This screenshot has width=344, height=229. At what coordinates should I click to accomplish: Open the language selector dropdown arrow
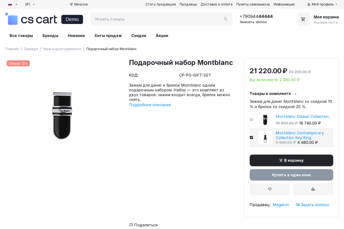coord(16,4)
